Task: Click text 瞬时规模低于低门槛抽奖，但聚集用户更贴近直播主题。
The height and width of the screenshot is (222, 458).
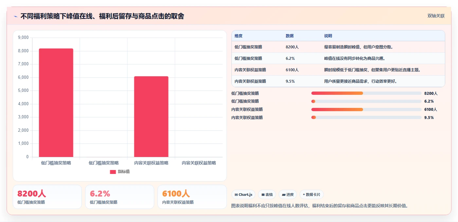Action: (x=372, y=70)
